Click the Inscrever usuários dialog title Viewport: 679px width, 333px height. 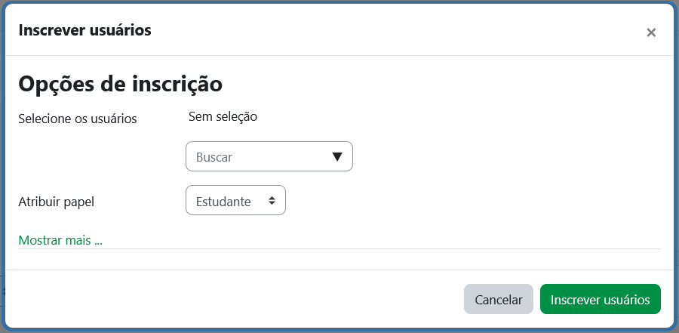84,30
